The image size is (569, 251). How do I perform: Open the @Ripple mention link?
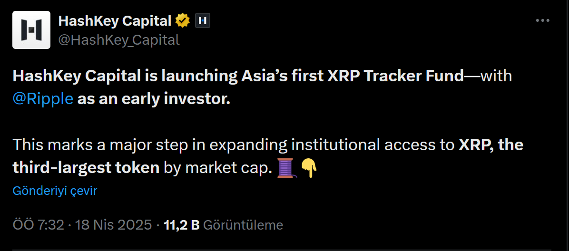(43, 99)
